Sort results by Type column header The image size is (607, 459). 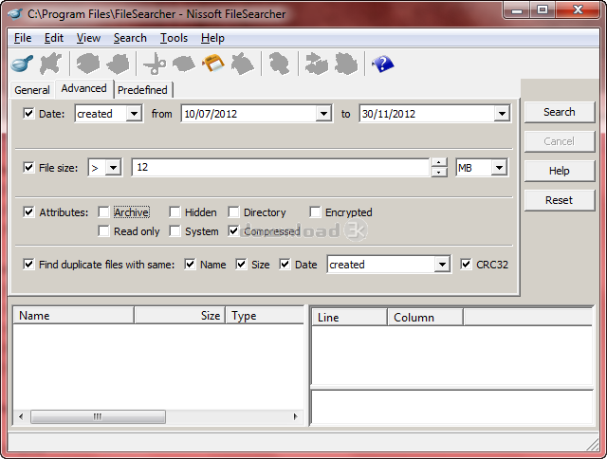pos(265,316)
